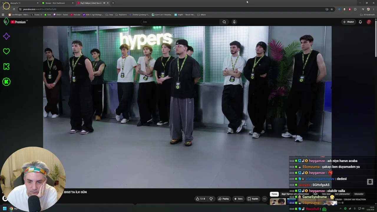The height and width of the screenshot is (212, 377).
Task: Open the Event List / Streamla bookmark
Action: pos(162,15)
